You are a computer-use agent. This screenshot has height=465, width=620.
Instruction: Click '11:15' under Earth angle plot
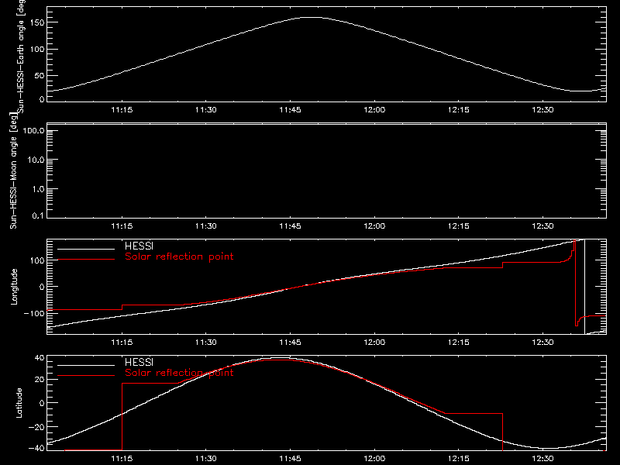(122, 109)
